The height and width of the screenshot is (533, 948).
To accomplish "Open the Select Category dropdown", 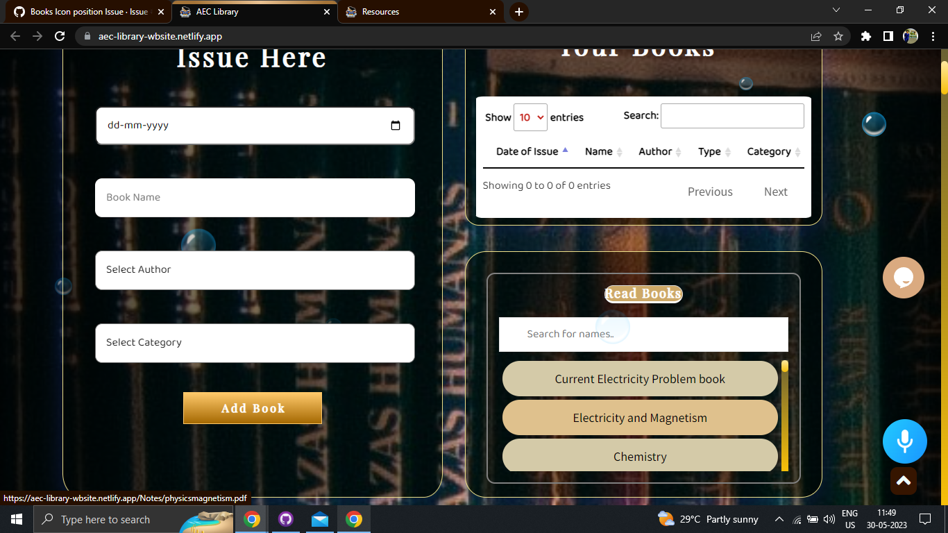I will point(255,343).
